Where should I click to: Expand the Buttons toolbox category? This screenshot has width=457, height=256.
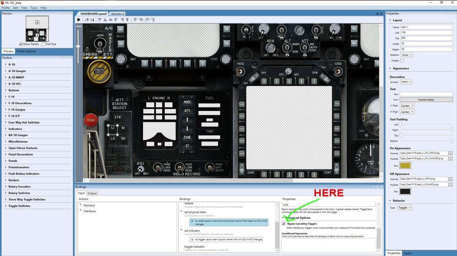pyautogui.click(x=5, y=90)
